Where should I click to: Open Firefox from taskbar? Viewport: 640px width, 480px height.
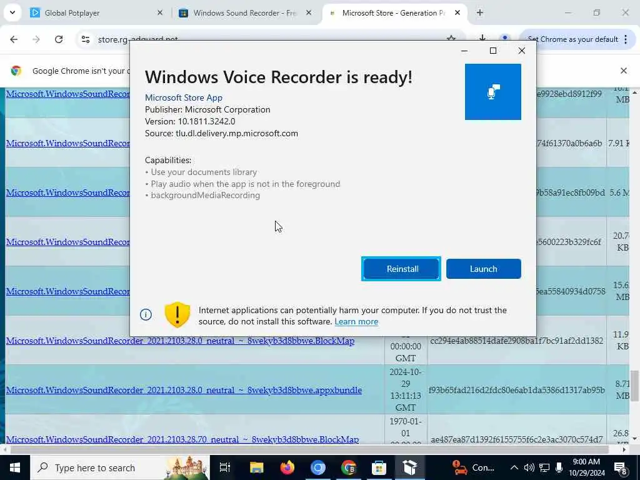287,467
